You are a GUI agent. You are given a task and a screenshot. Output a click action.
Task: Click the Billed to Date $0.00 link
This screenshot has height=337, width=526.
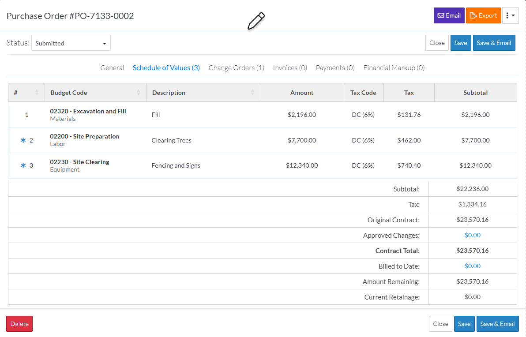[x=472, y=266]
